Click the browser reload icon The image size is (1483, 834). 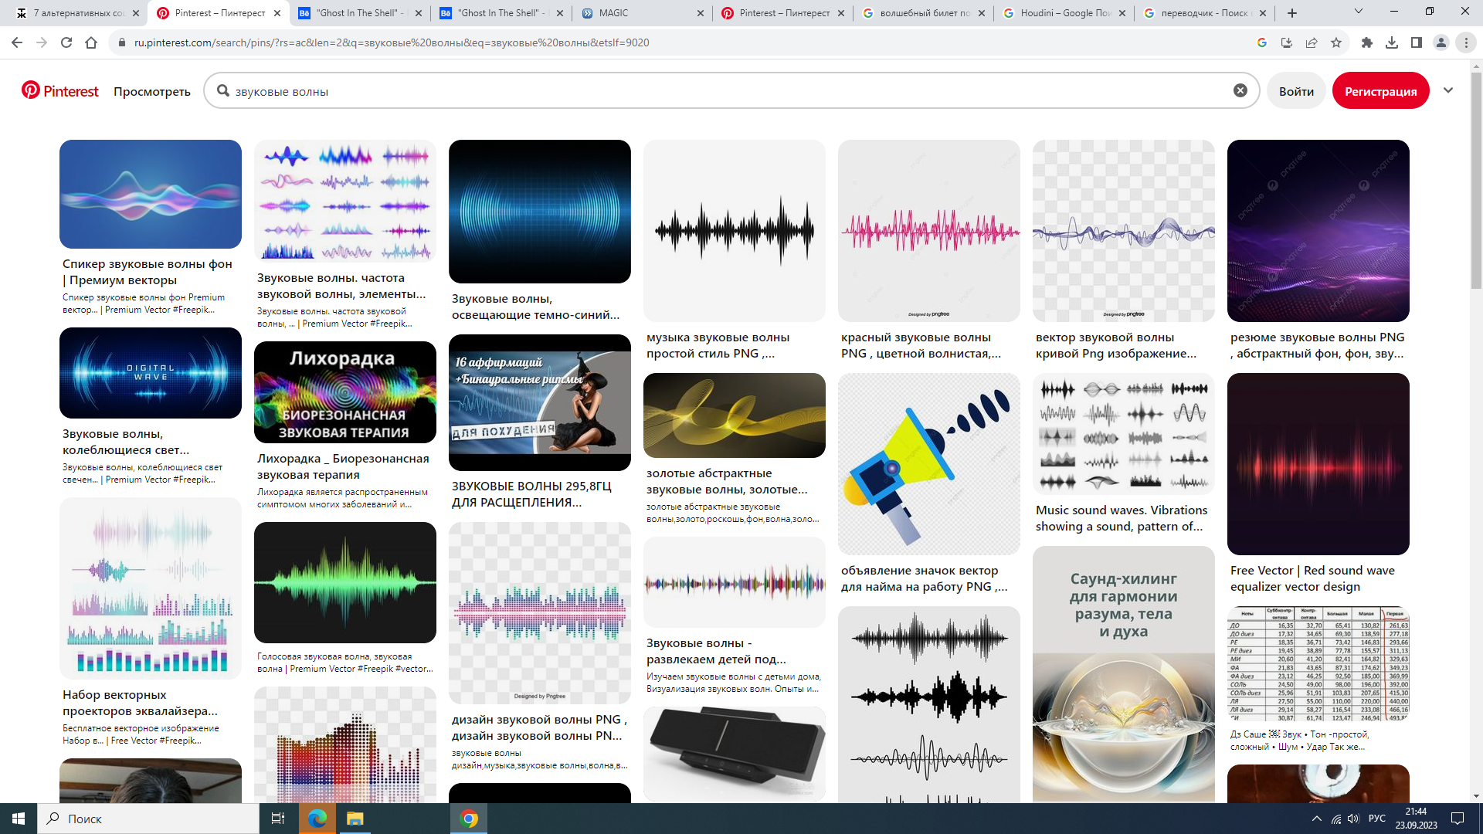click(x=66, y=42)
